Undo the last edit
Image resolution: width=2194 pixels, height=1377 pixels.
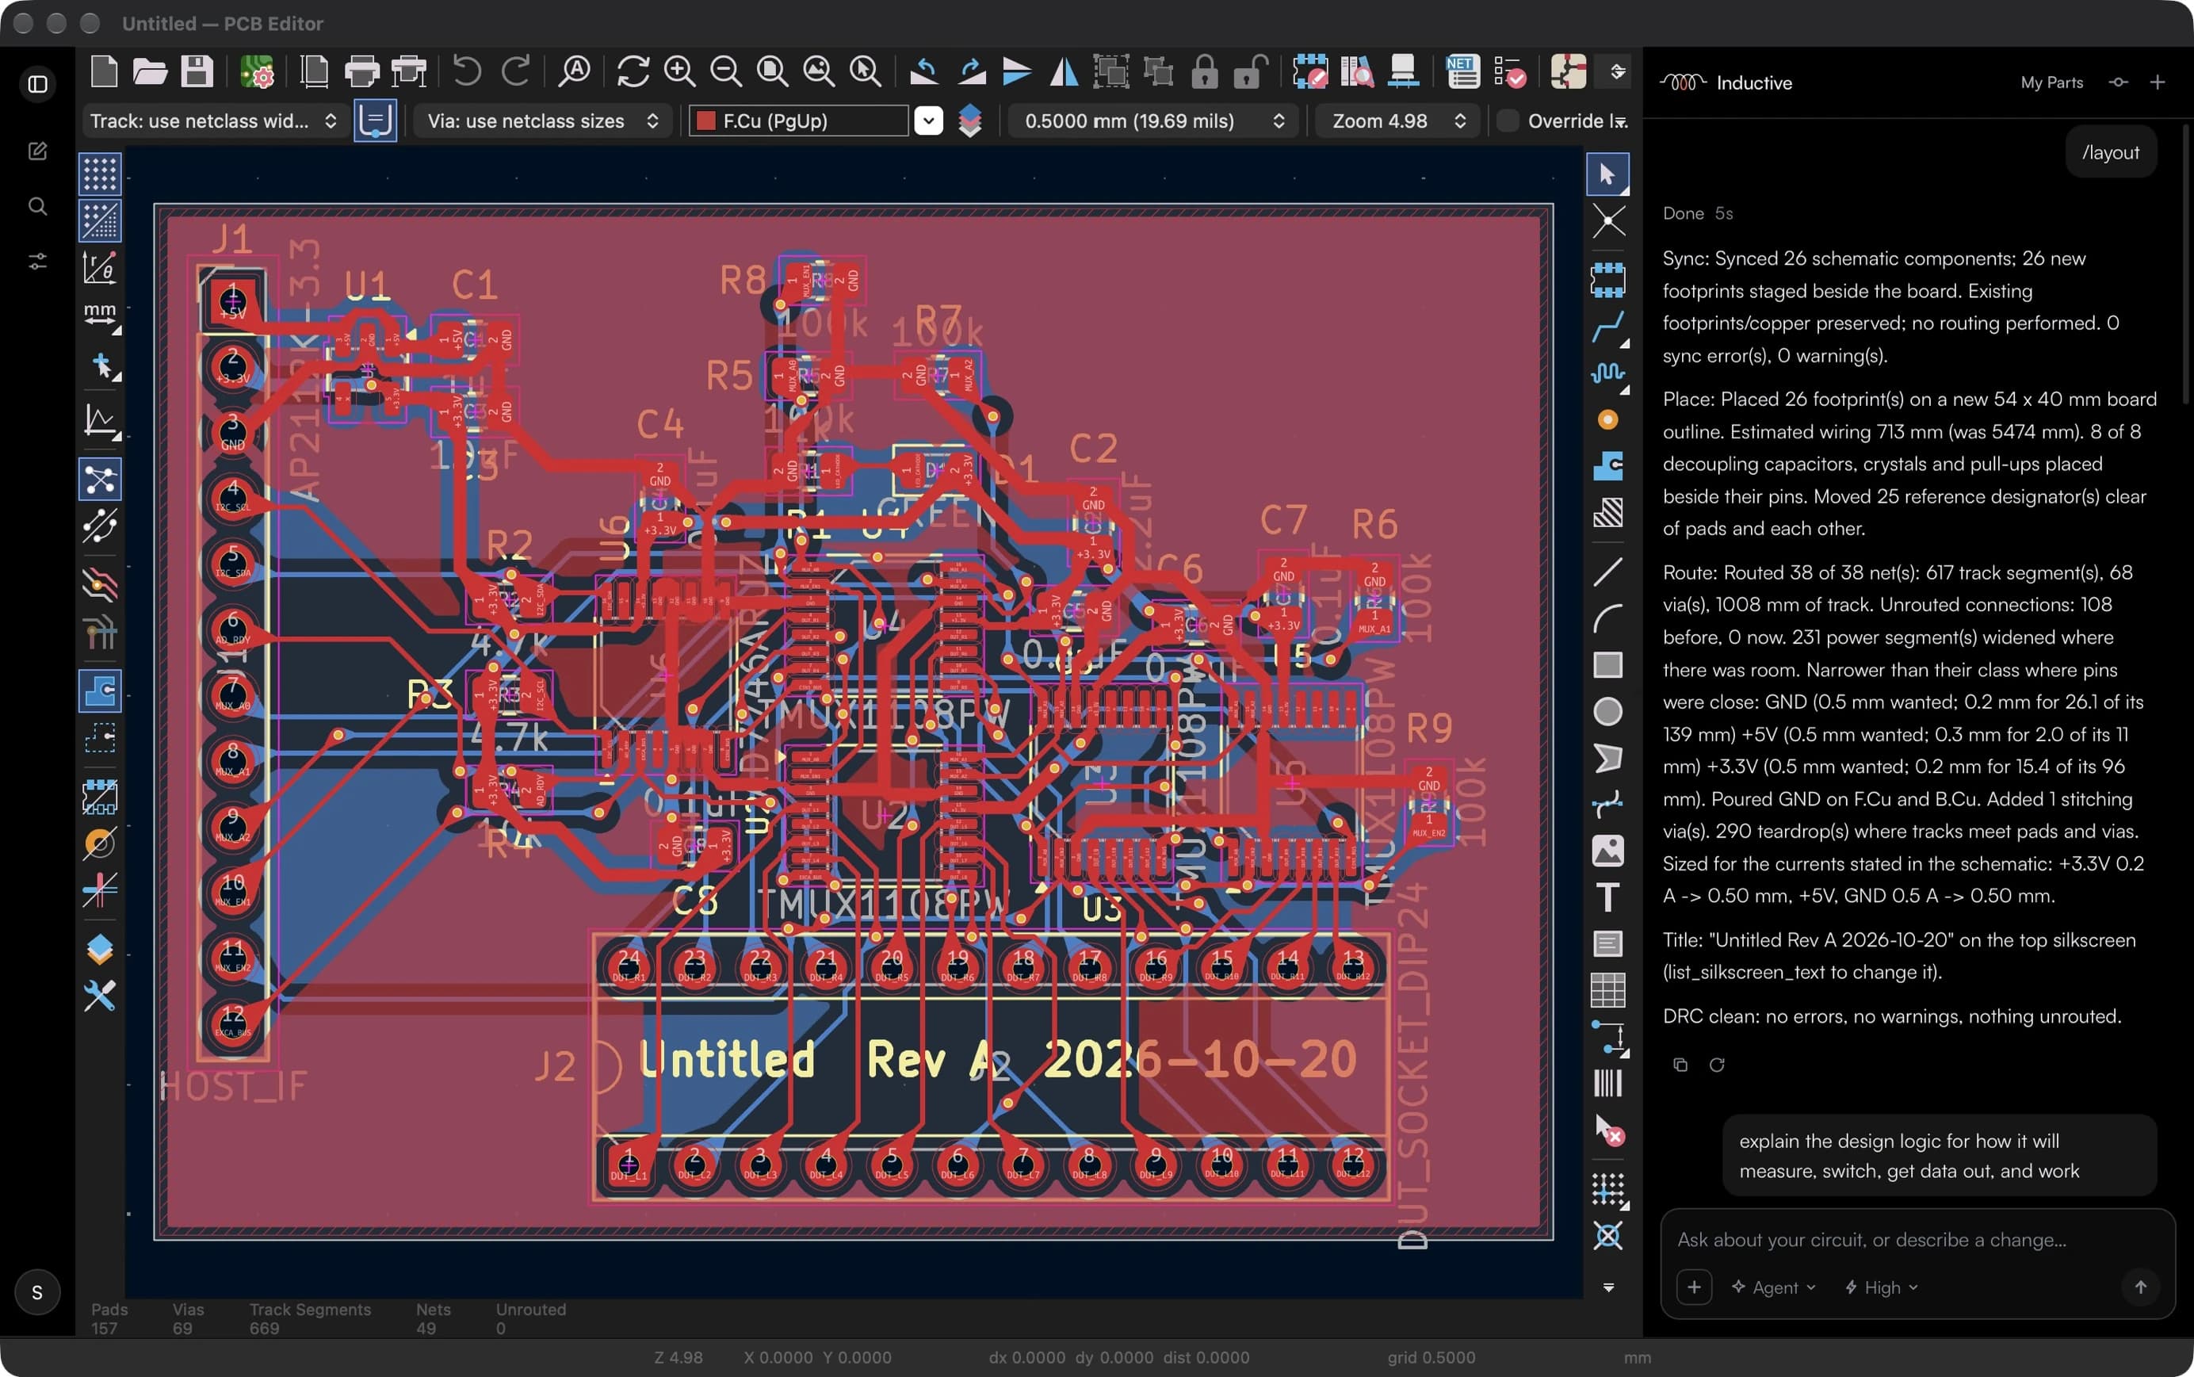click(x=467, y=71)
